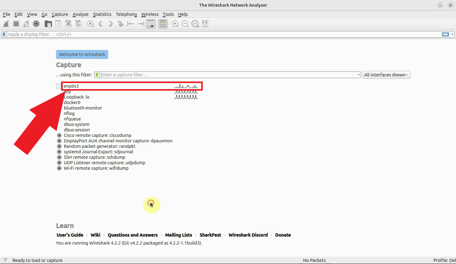Viewport: 456px width, 264px height.
Task: Open All interfaces shown dropdown
Action: (x=386, y=75)
